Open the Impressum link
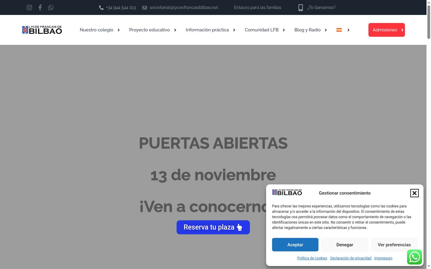431x269 pixels. (x=383, y=258)
